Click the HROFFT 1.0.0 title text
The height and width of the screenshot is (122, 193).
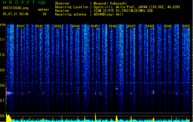coord(24,2)
